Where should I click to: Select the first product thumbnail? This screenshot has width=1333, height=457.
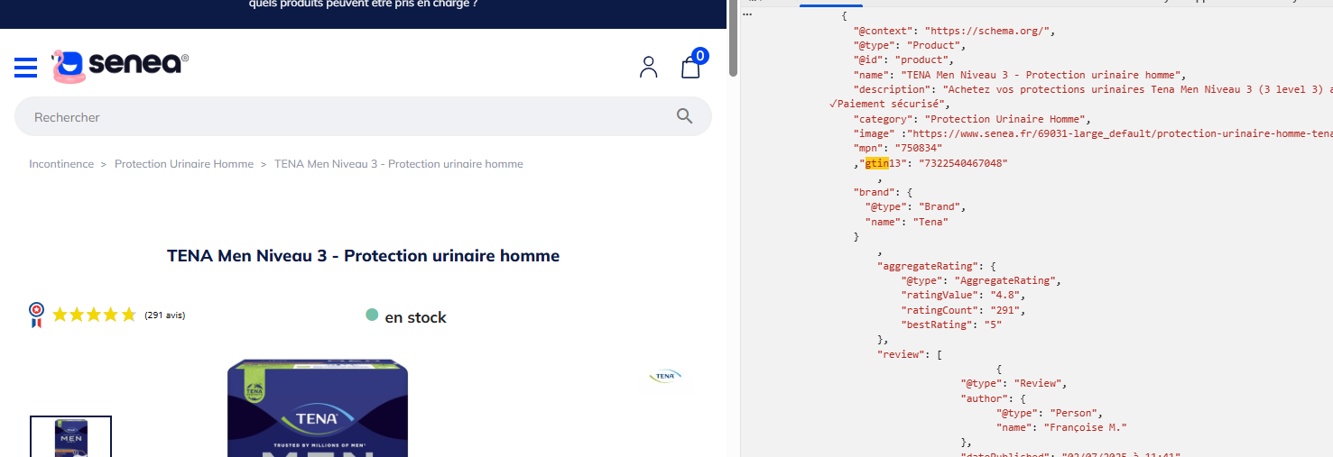click(71, 436)
